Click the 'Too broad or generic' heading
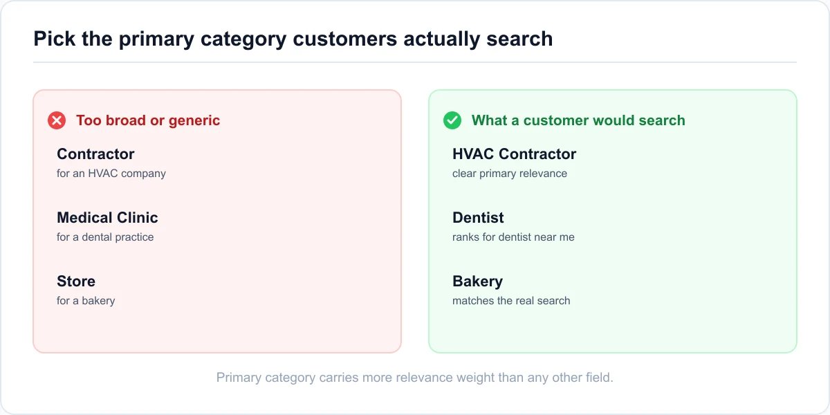Image resolution: width=830 pixels, height=415 pixels. tap(148, 120)
